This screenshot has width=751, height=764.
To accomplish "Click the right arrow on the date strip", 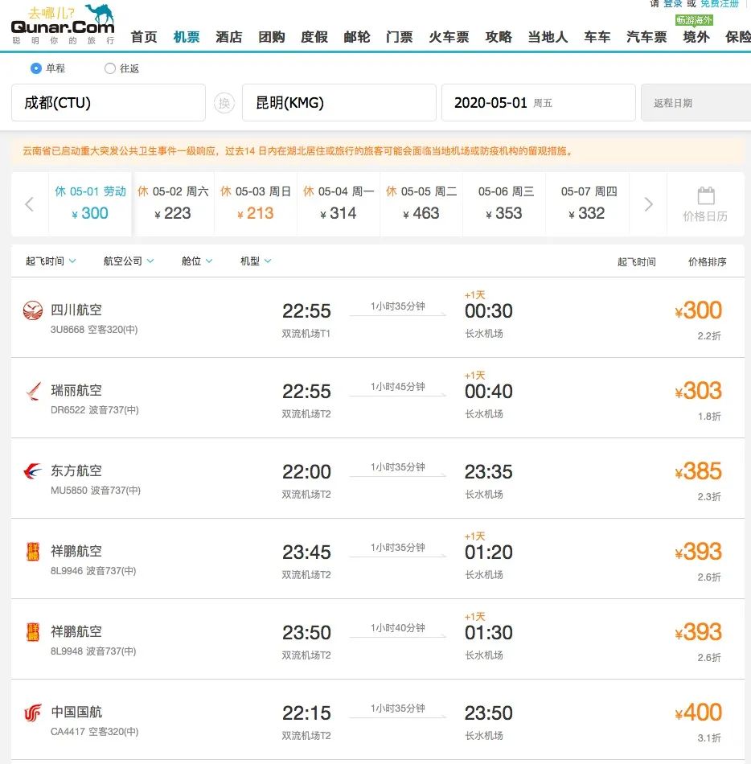I will 648,203.
